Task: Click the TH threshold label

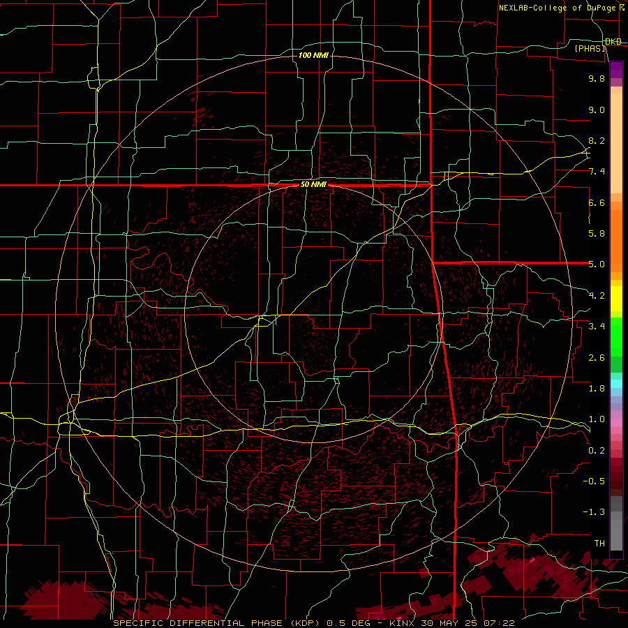Action: tap(599, 544)
